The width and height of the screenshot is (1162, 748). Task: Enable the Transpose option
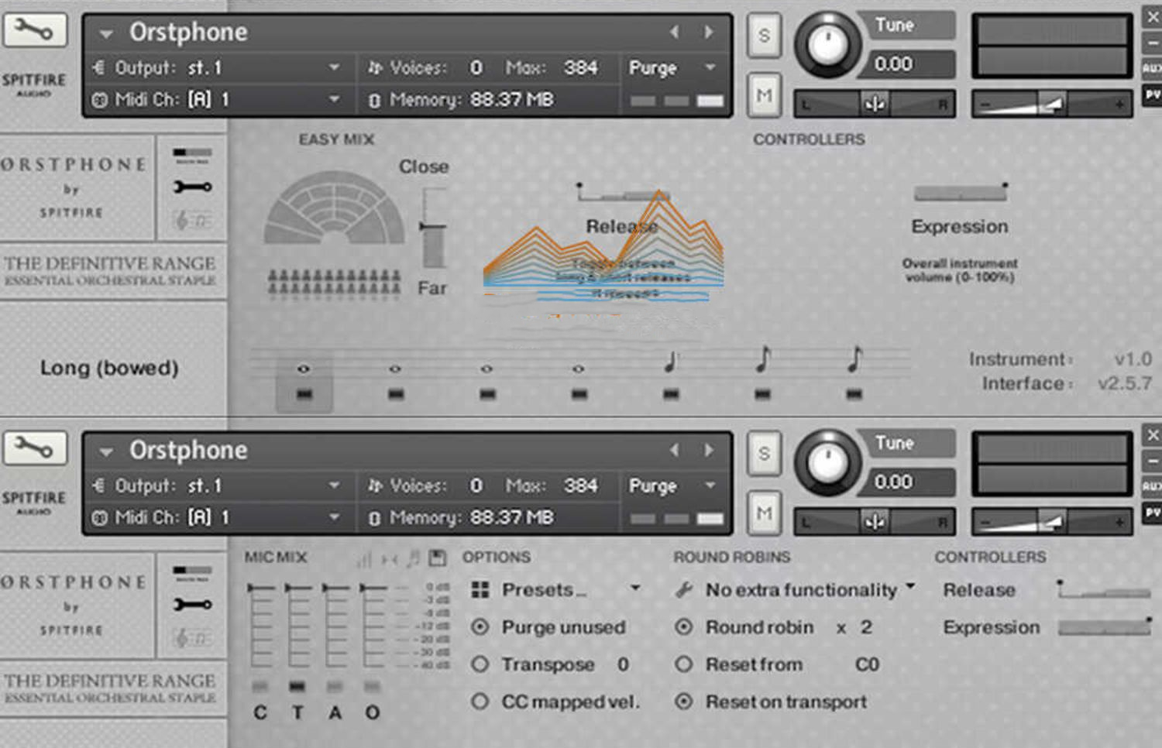click(480, 664)
